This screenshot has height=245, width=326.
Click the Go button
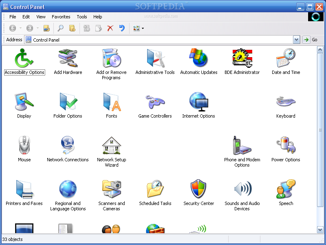tap(310, 40)
